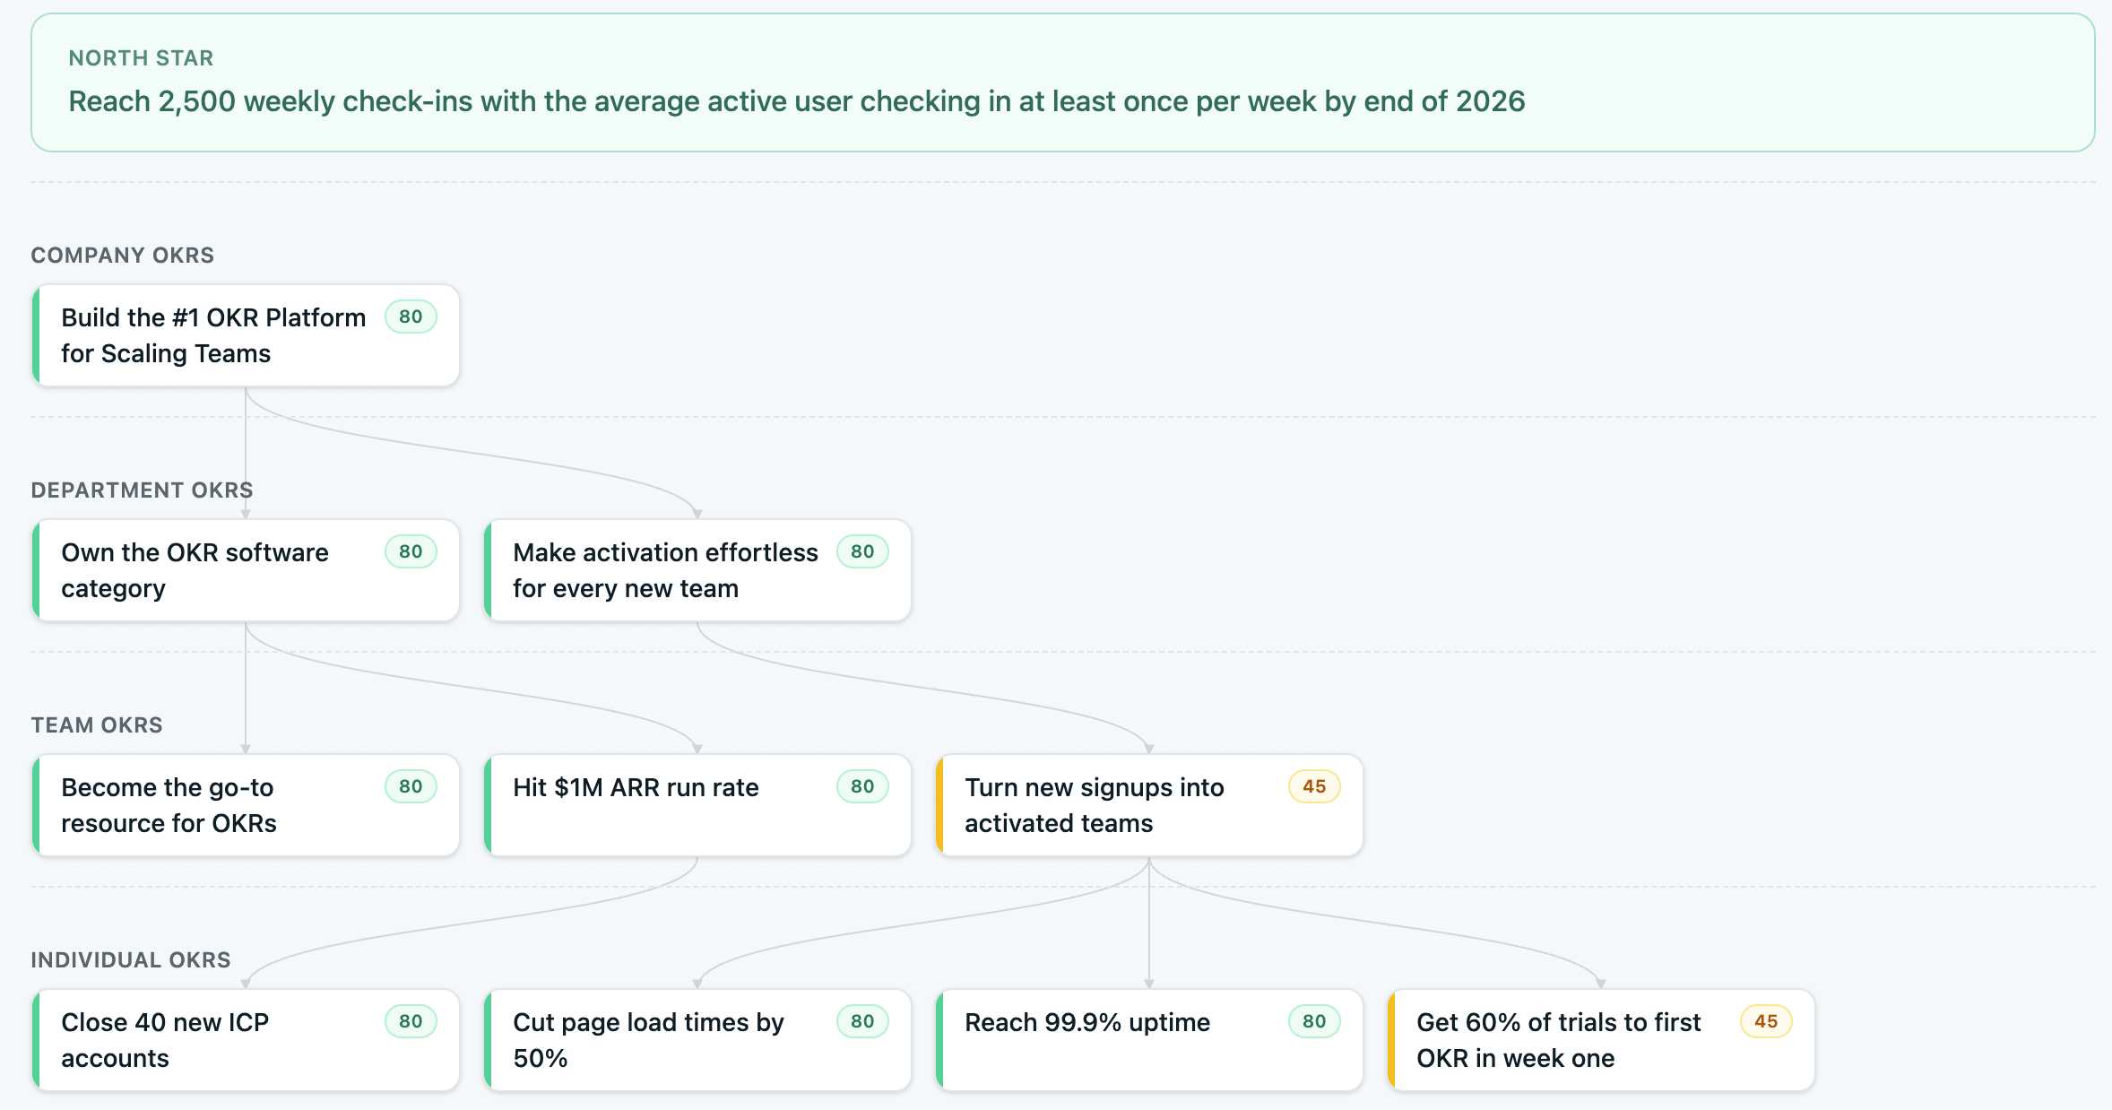2112x1110 pixels.
Task: Open 'Hit $1M ARR run rate' card
Action: click(697, 805)
